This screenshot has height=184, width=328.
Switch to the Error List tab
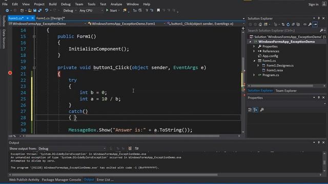105,179
